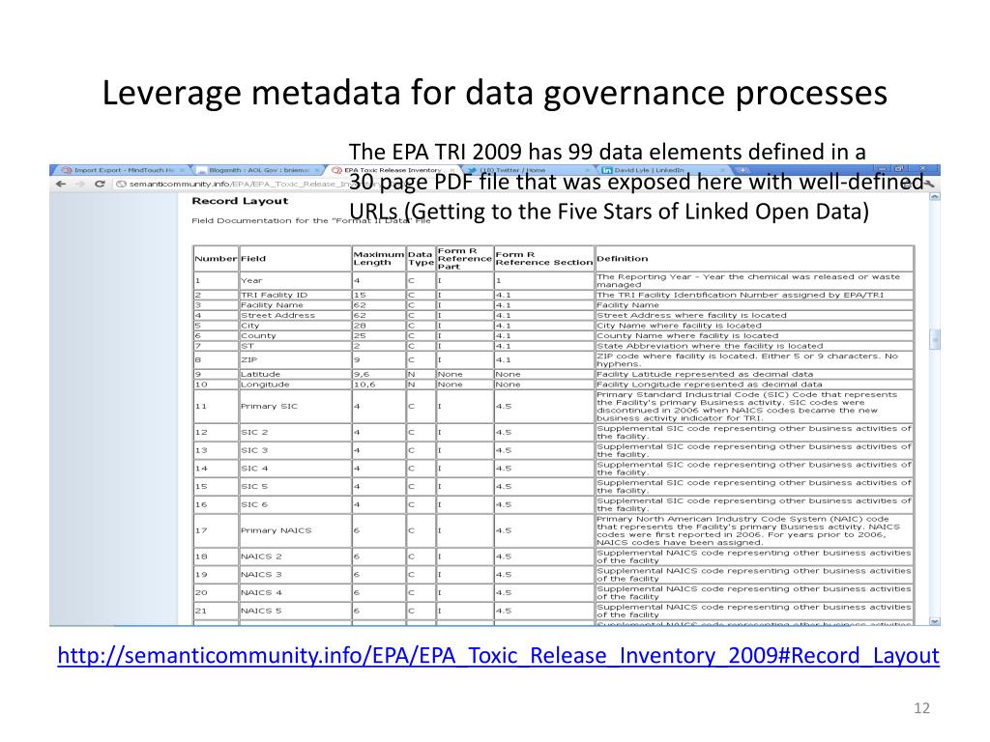Click the LinkedIn favicon on the David Lyle tab
Image resolution: width=990 pixels, height=742 pixels.
607,170
